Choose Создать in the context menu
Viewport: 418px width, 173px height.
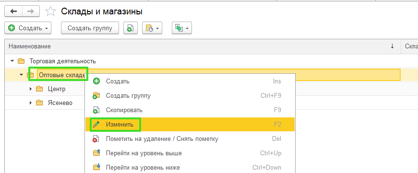pos(190,81)
